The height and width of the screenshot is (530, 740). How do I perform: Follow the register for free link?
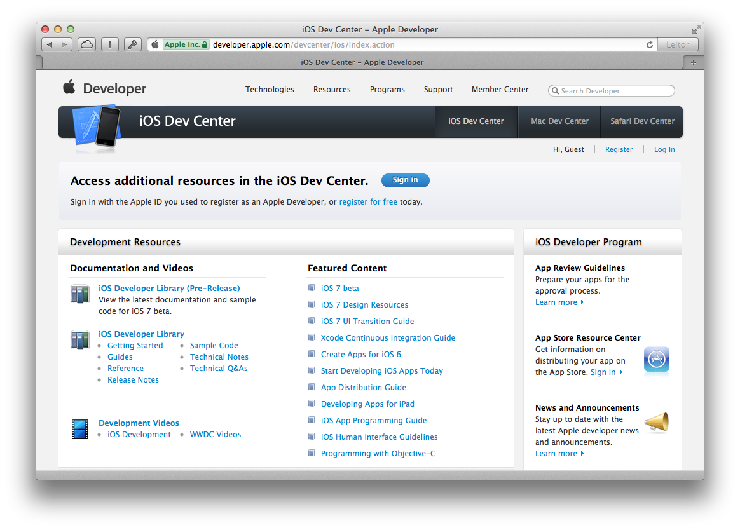(368, 201)
